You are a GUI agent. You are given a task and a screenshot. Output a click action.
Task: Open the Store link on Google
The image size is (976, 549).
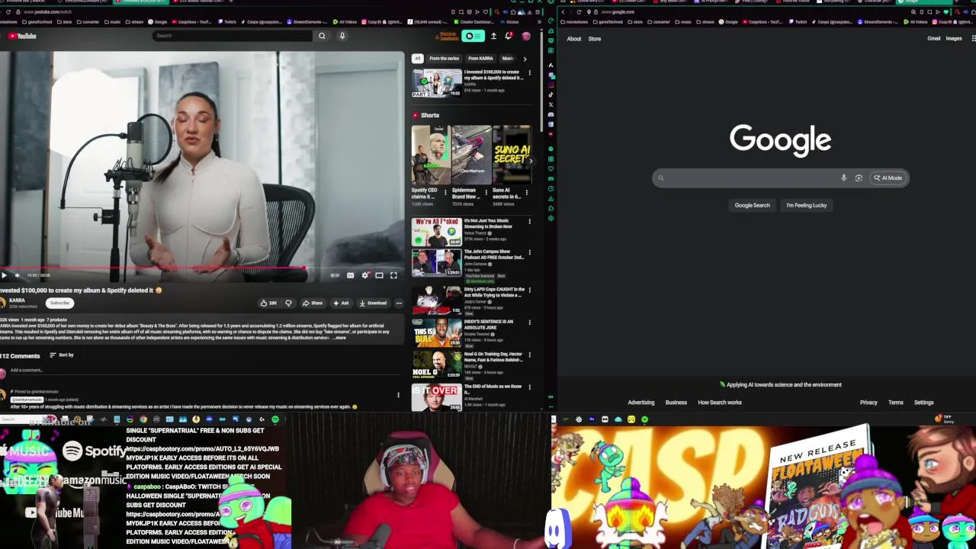pos(595,39)
